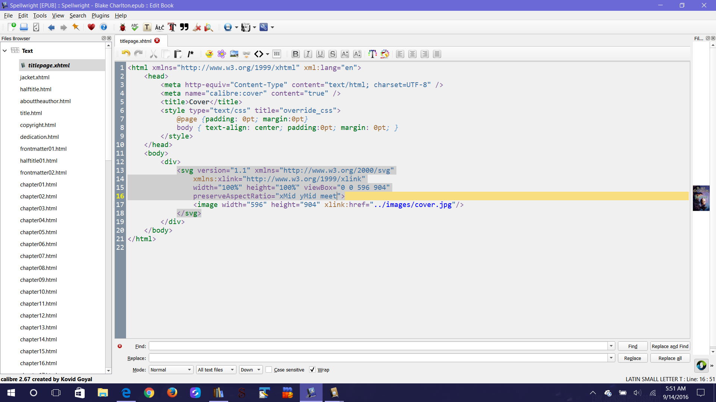Click the Replace and Find button

point(670,346)
